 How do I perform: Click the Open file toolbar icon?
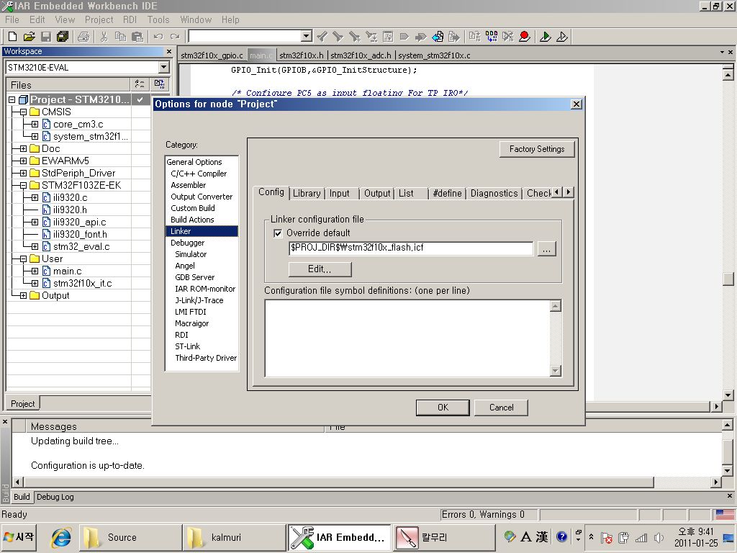click(29, 36)
